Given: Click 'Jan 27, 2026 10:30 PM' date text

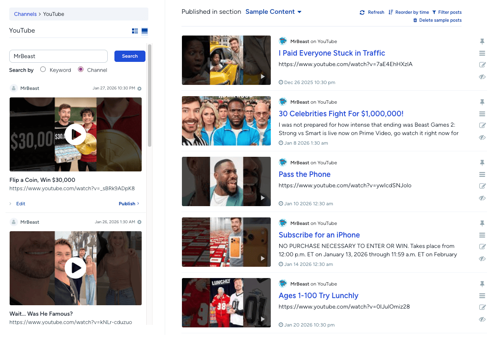Looking at the screenshot, I should pos(114,88).
